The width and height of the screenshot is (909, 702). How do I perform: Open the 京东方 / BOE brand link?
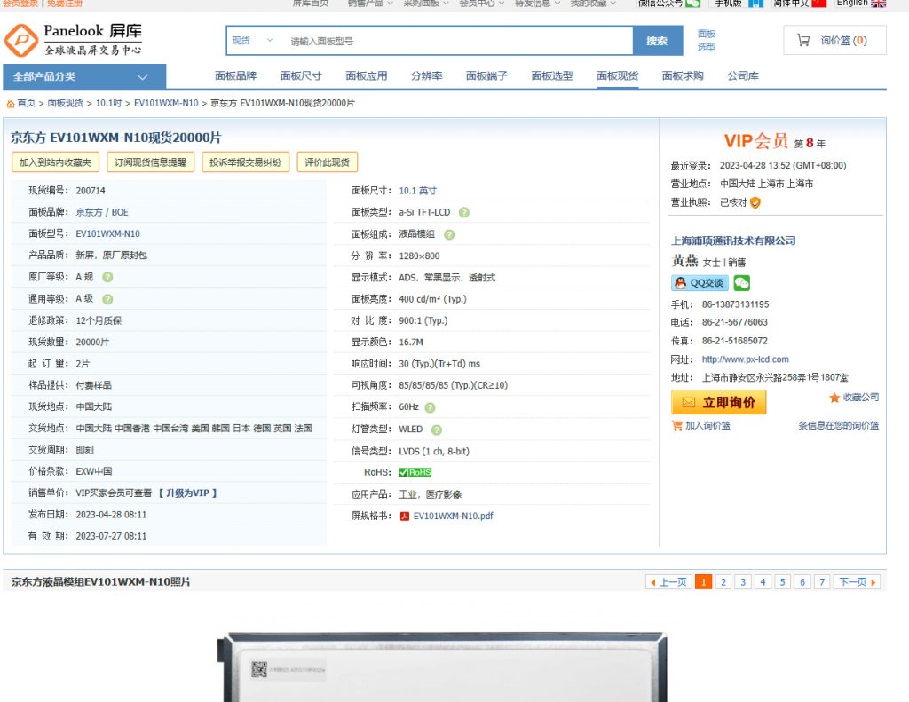(102, 212)
